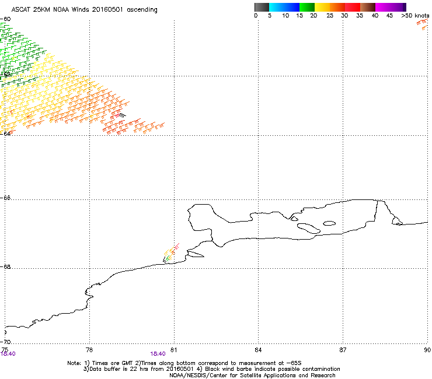Click the longitude label '90'
The image size is (432, 379).
point(427,350)
